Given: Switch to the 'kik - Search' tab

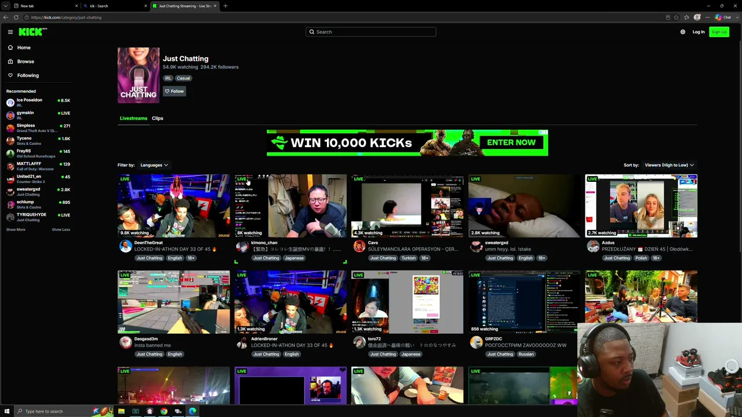Looking at the screenshot, I should (115, 6).
